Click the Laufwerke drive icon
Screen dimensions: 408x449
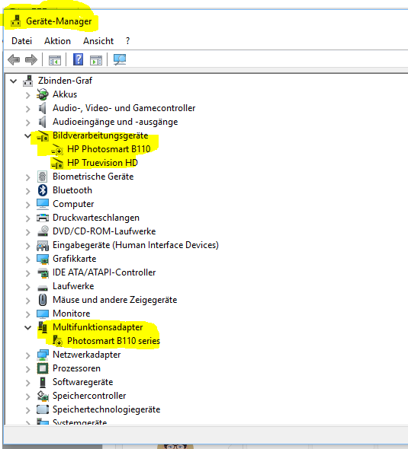tap(43, 288)
